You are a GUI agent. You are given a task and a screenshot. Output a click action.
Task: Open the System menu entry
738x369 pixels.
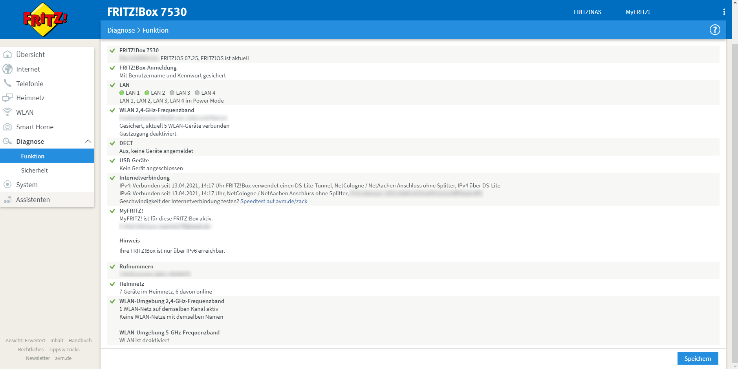[x=47, y=185]
